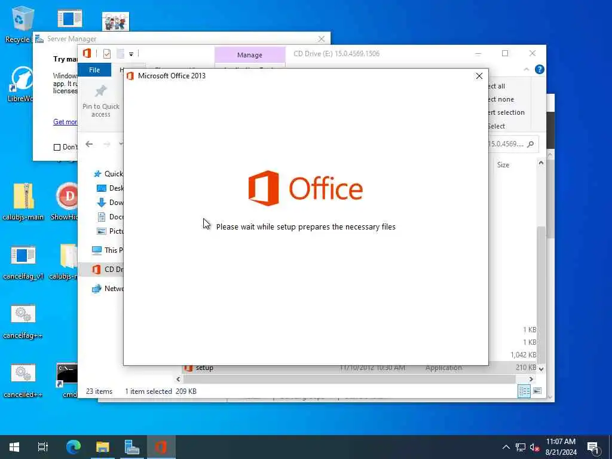The image size is (612, 459).
Task: Open the cancelfag_v1 desktop icon
Action: click(23, 263)
